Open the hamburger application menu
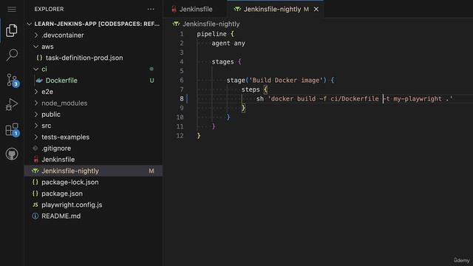The height and width of the screenshot is (266, 473). (x=12, y=10)
